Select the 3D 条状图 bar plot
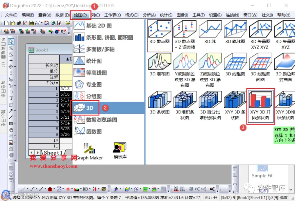 (x=160, y=103)
